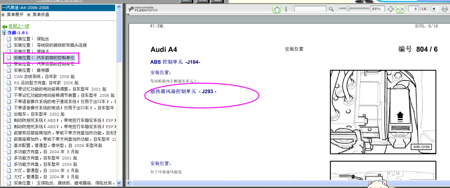450x188 pixels.
Task: Click the text 发动机舱内左侧液压单元上
Action: pyautogui.click(x=175, y=81)
